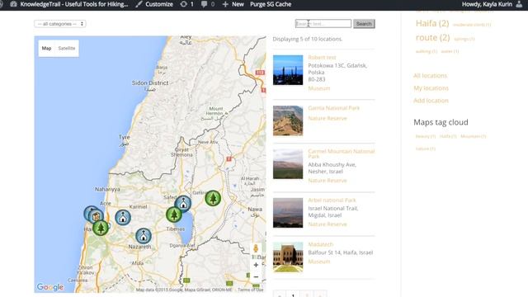The width and height of the screenshot is (528, 297).
Task: Zoom in the map with plus button
Action: point(256,265)
